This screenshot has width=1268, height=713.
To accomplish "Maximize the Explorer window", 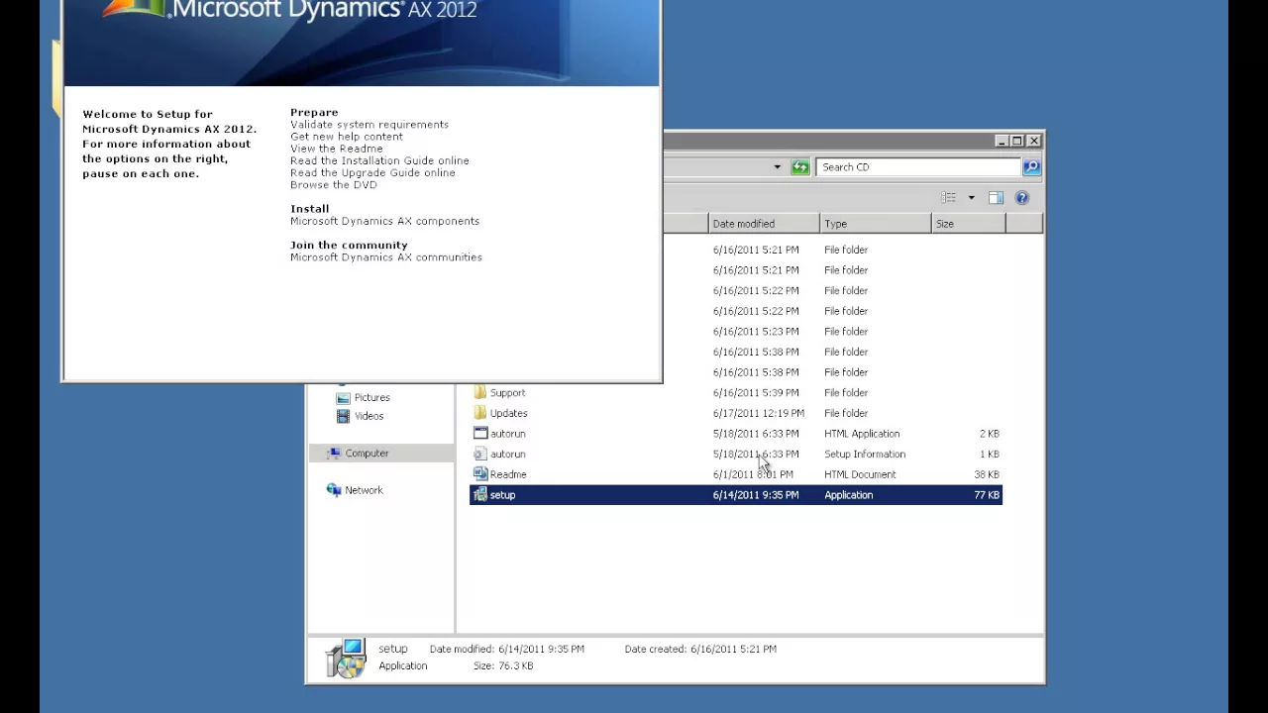I will (1016, 142).
